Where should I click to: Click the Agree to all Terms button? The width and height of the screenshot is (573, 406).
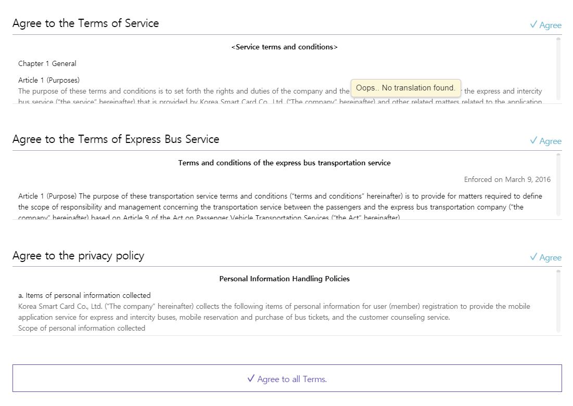pyautogui.click(x=287, y=378)
